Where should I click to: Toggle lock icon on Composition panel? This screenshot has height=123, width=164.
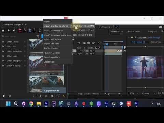[135, 37]
